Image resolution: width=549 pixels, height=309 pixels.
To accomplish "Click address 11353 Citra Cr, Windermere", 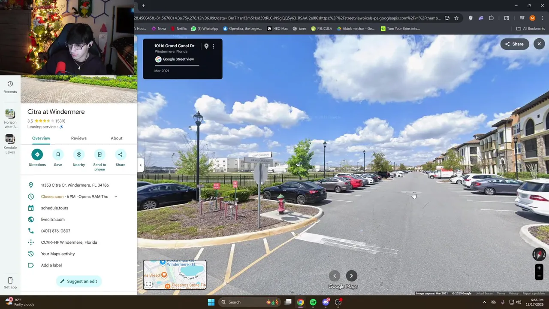I will pyautogui.click(x=75, y=185).
